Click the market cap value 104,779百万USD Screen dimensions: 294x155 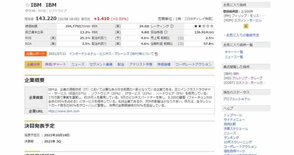click(x=78, y=26)
